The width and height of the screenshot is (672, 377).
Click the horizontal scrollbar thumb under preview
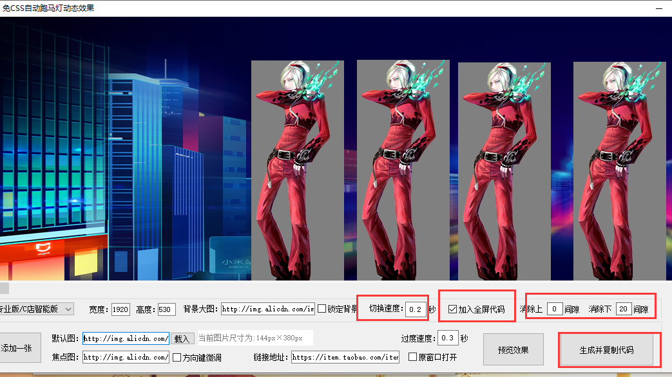[5, 288]
